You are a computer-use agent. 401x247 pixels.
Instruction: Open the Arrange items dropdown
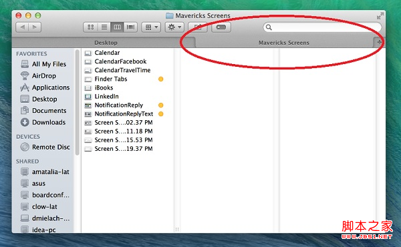(x=151, y=27)
